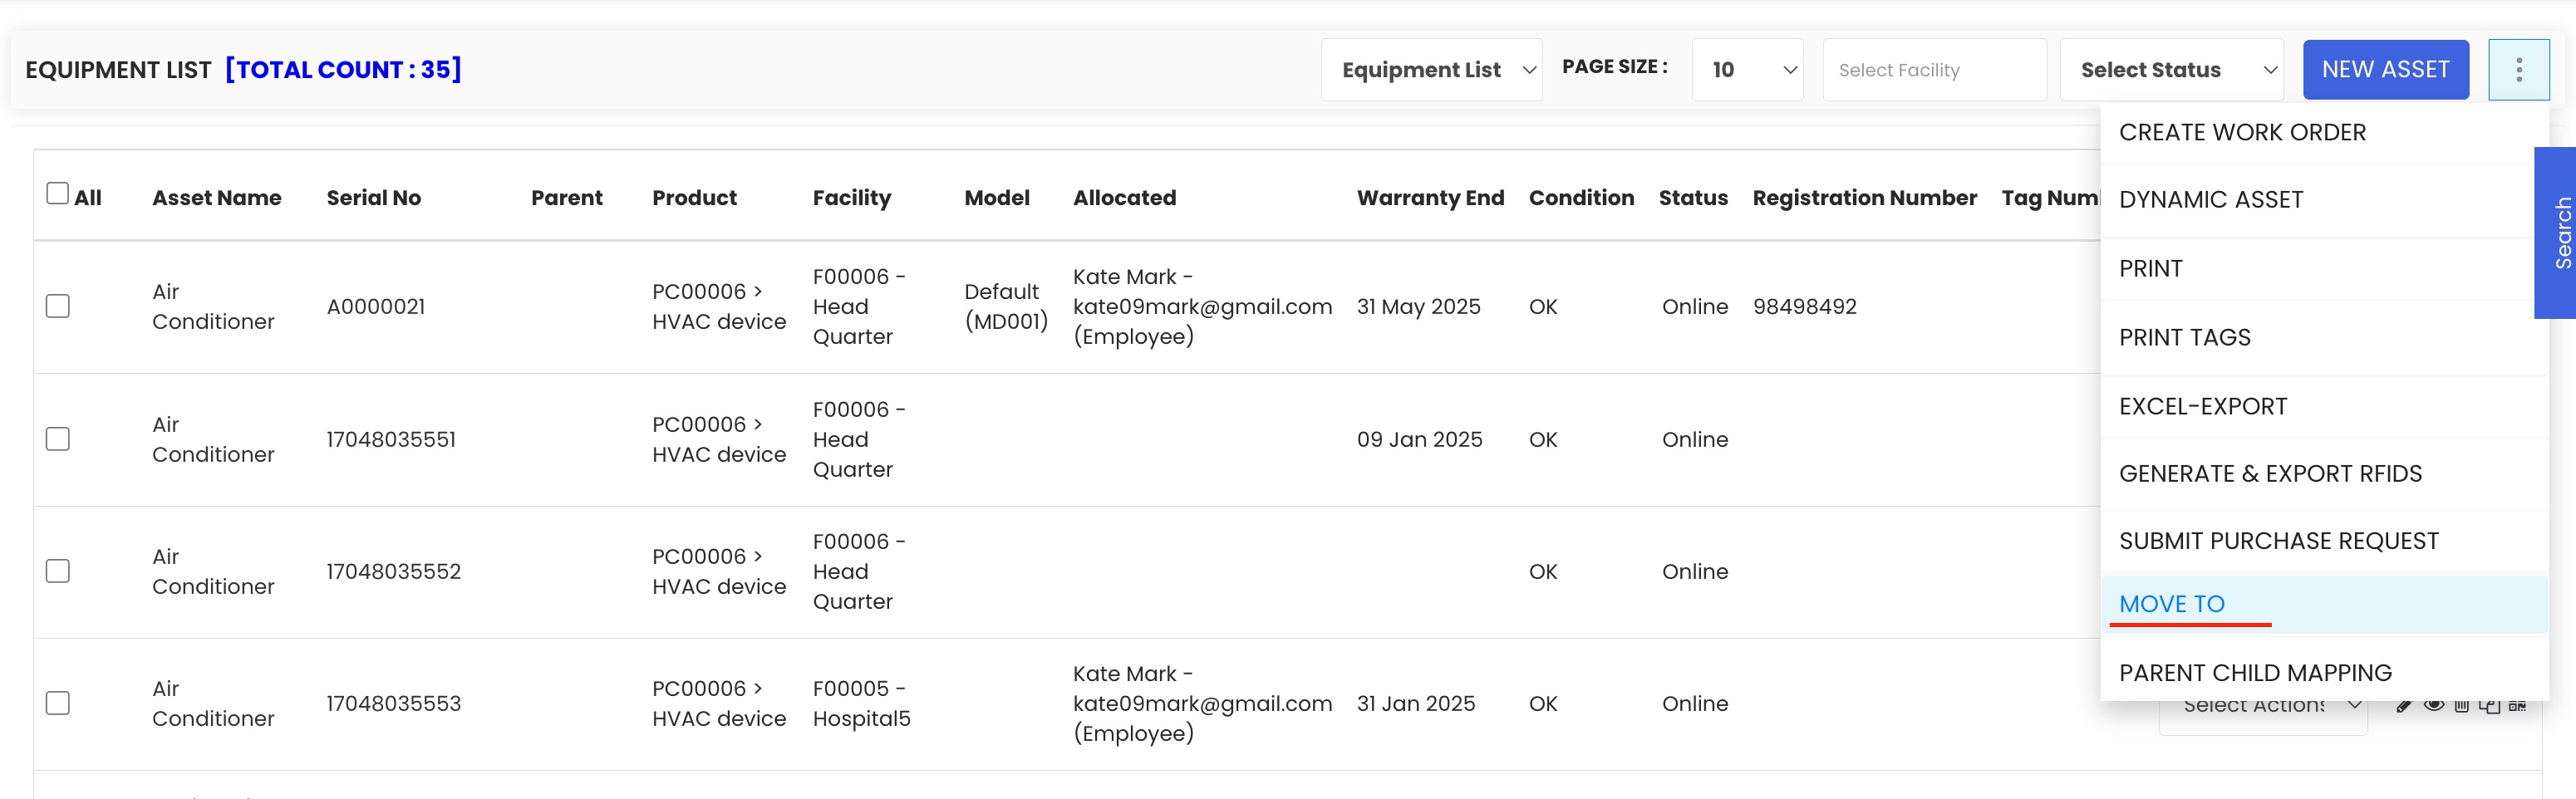This screenshot has width=2576, height=799.
Task: Expand the Page Size 10 dropdown
Action: (x=1747, y=70)
